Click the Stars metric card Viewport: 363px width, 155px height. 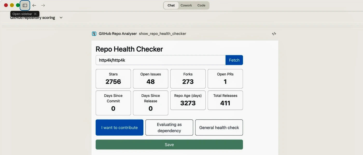(x=113, y=79)
